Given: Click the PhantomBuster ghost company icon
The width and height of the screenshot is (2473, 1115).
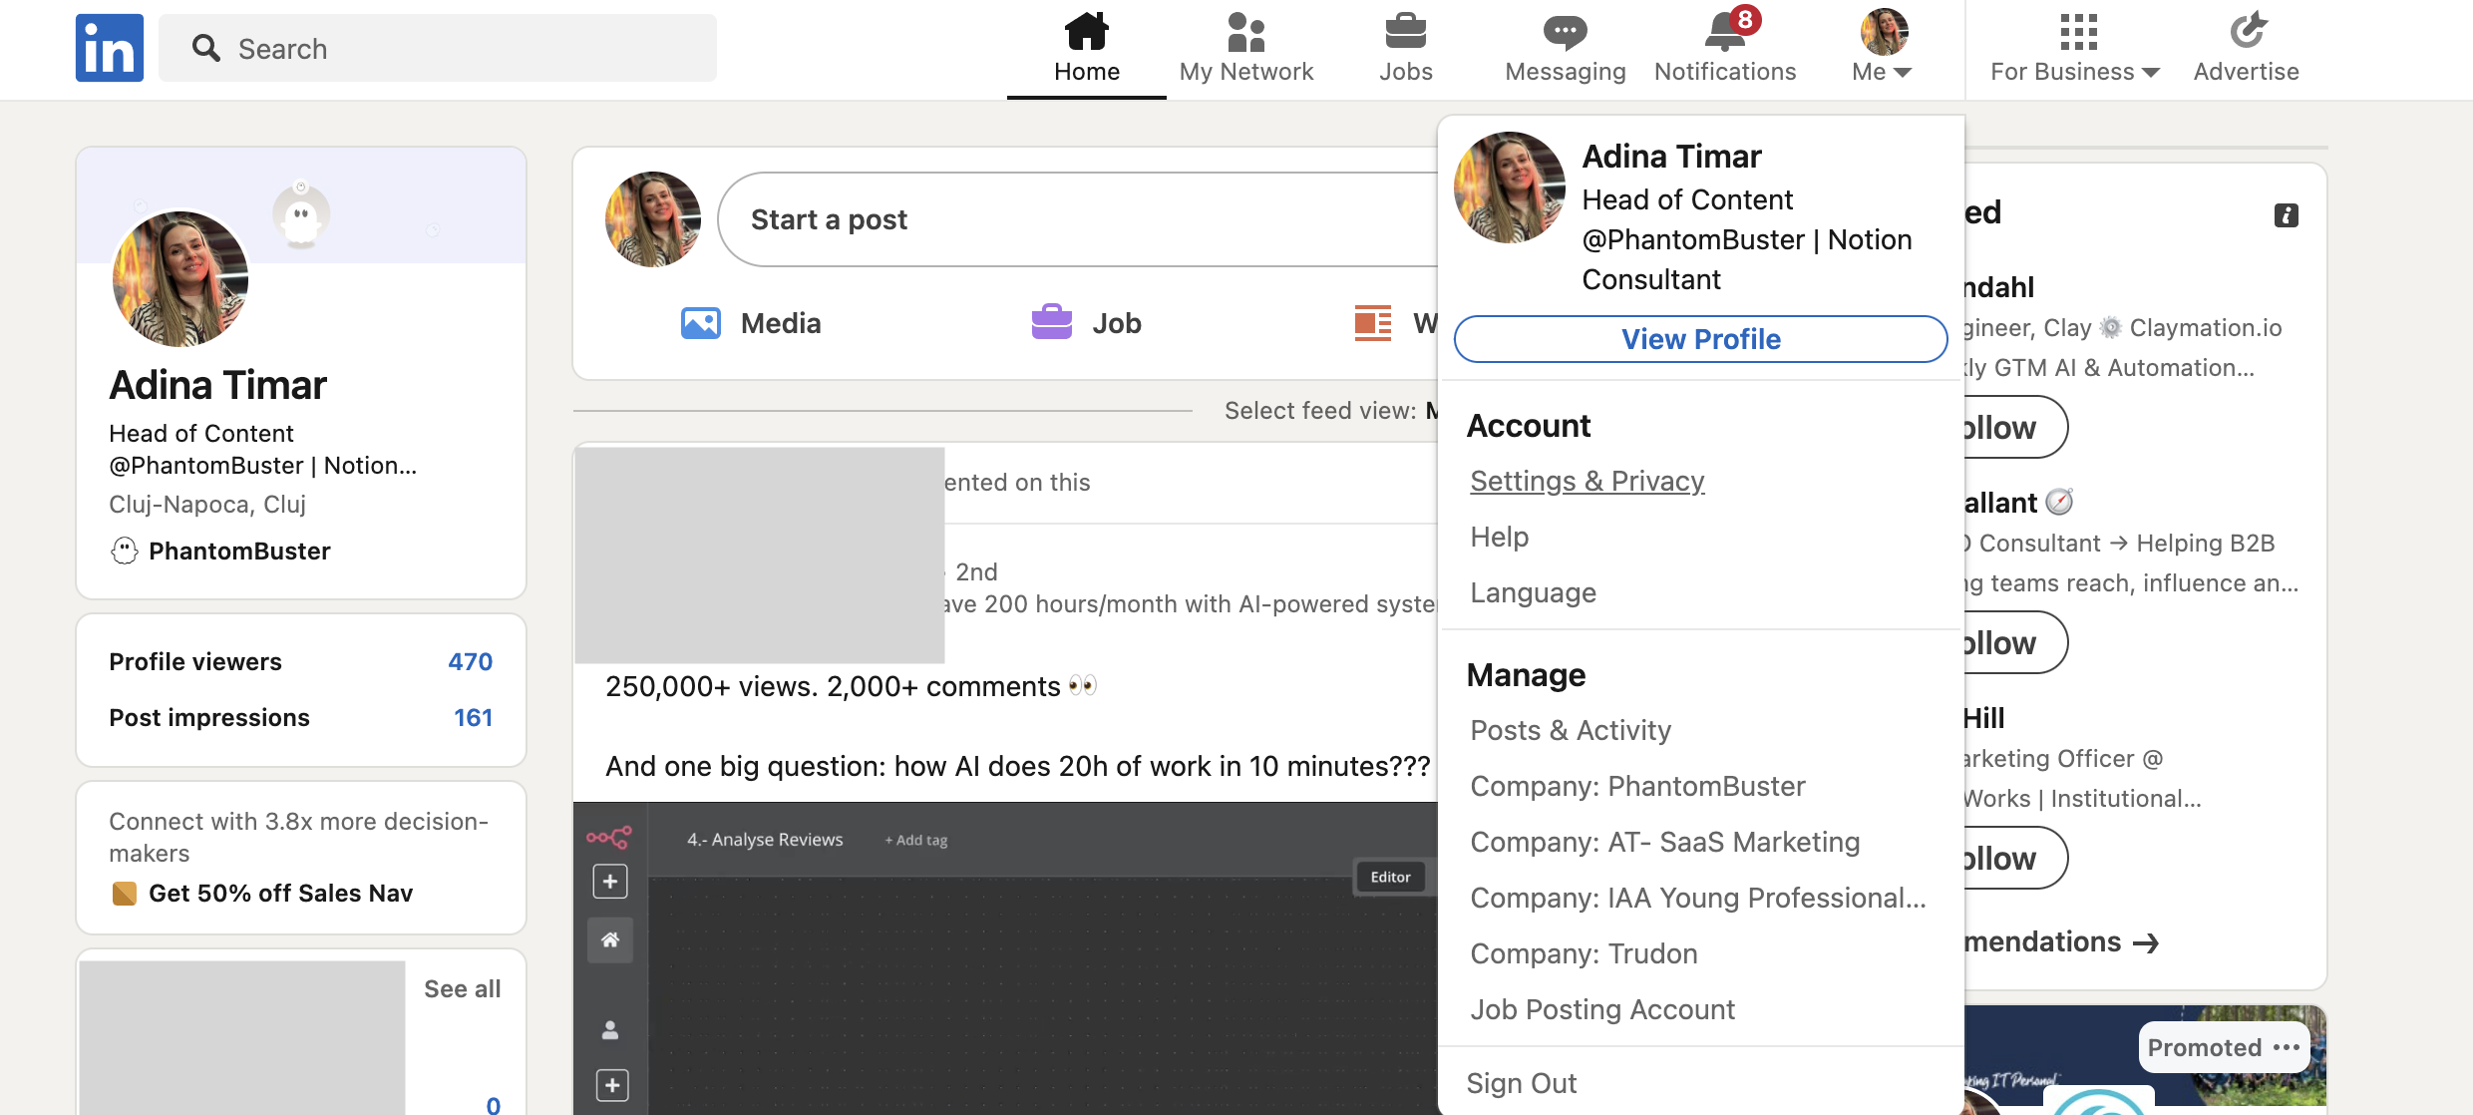Looking at the screenshot, I should point(125,551).
